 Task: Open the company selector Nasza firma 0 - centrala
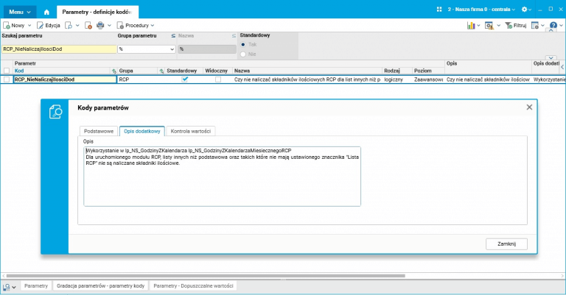[x=481, y=10]
